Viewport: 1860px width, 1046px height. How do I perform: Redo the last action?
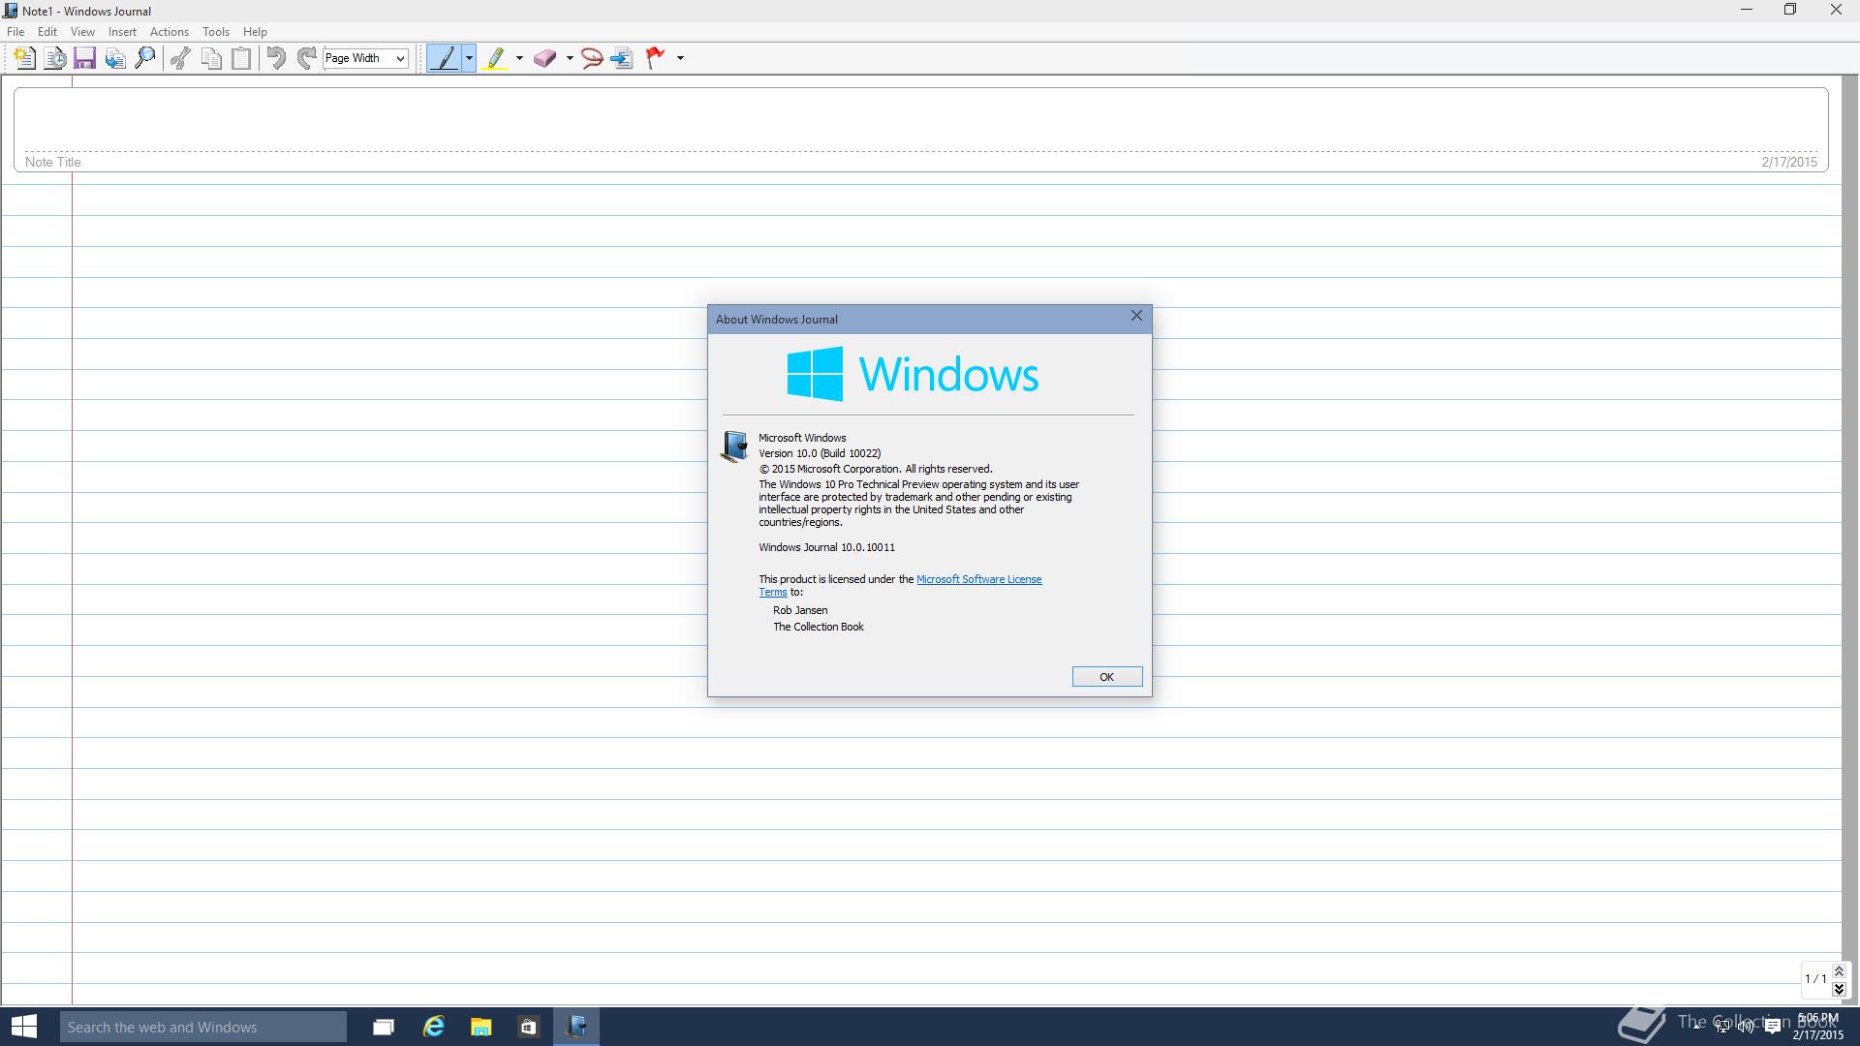pos(306,58)
